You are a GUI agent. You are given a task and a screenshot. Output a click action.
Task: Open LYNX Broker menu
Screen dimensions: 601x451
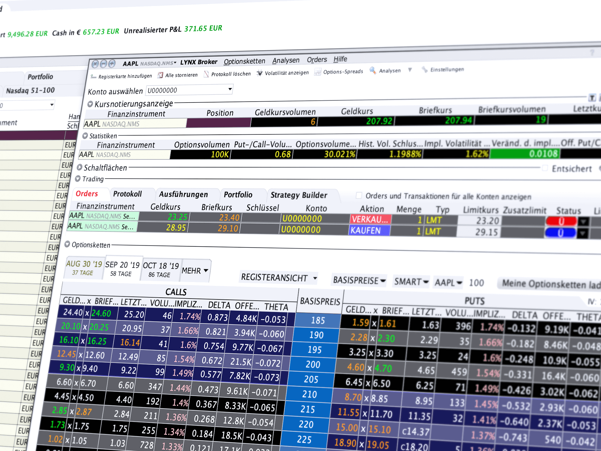199,62
